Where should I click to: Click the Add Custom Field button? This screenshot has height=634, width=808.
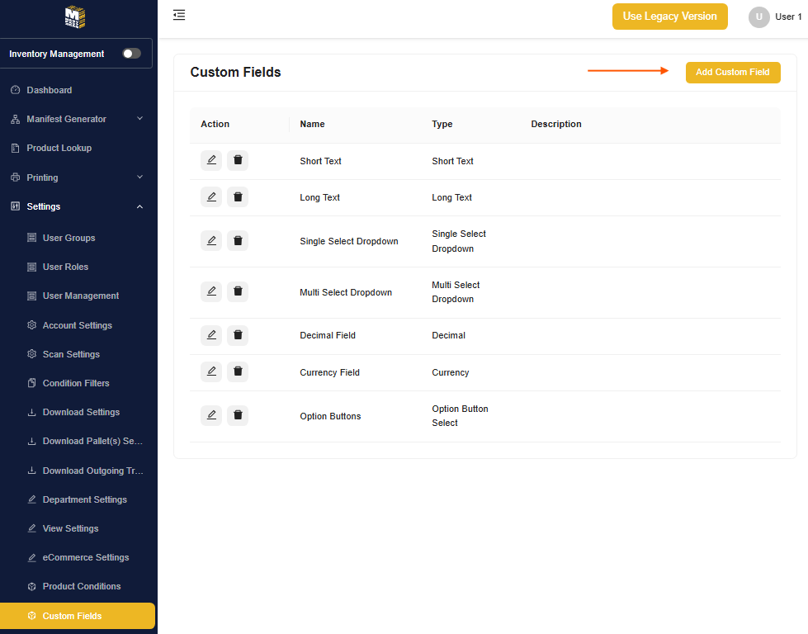[x=733, y=72]
